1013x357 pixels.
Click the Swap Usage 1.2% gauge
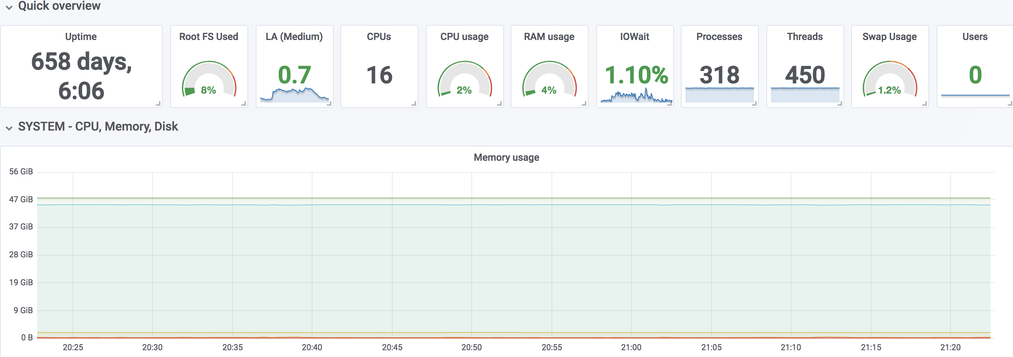(890, 80)
